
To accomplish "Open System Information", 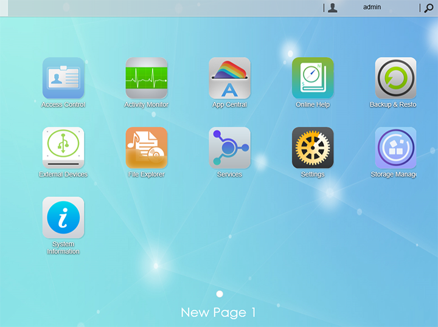I will click(63, 218).
